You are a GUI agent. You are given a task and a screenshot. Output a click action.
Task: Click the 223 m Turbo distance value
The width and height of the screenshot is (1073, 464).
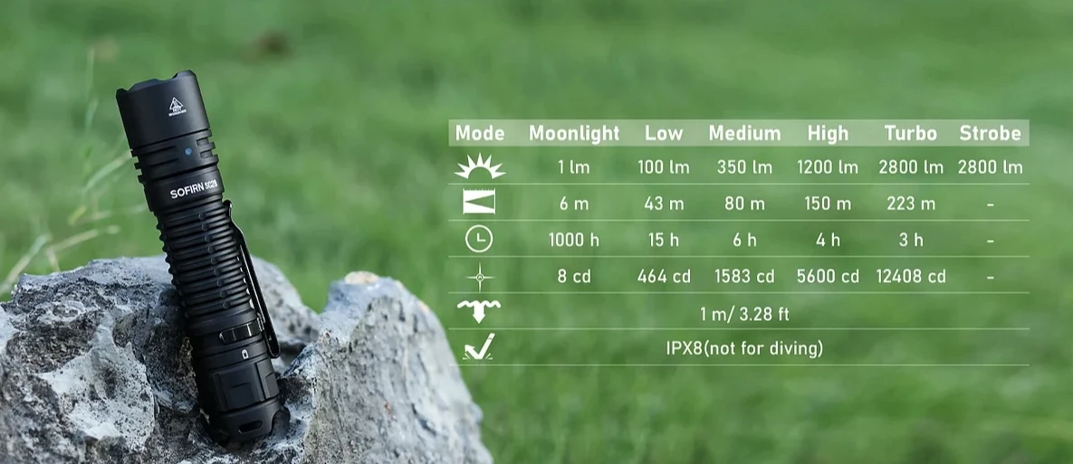pyautogui.click(x=911, y=204)
